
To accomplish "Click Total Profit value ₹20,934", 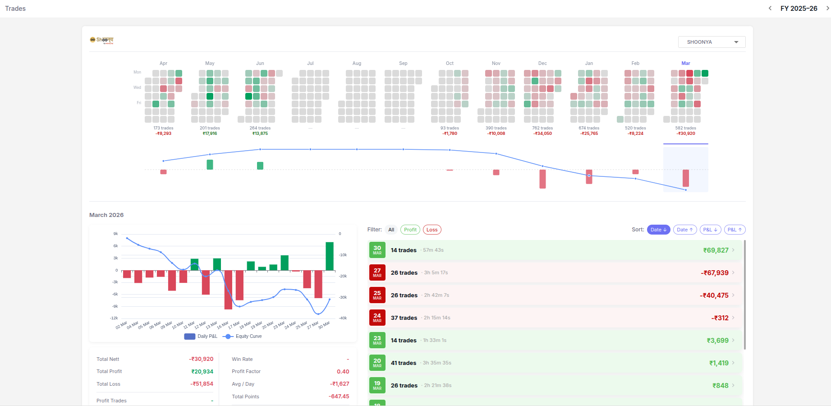I will point(202,372).
